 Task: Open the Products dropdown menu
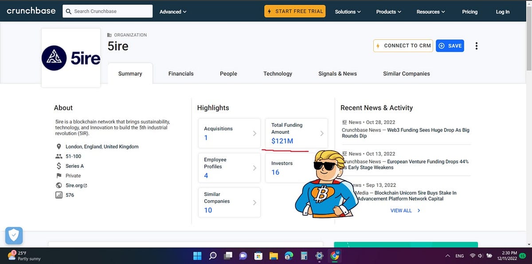389,12
